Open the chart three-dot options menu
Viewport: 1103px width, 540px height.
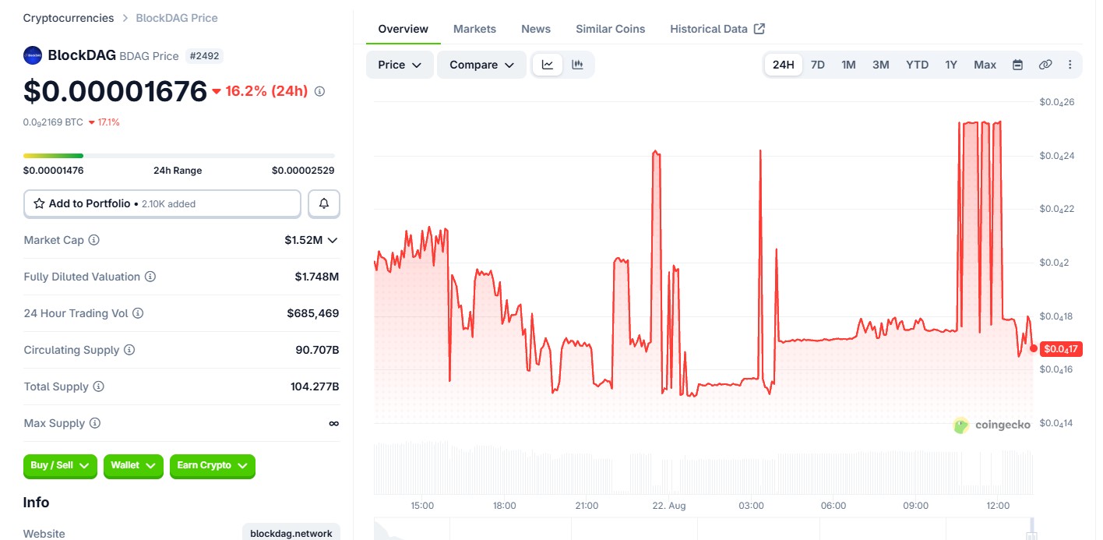pos(1070,65)
